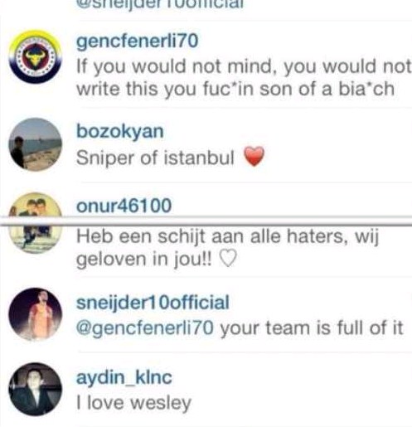Open aydin_klnc's dark profile photo
Screen dimensions: 412x427
35,389
